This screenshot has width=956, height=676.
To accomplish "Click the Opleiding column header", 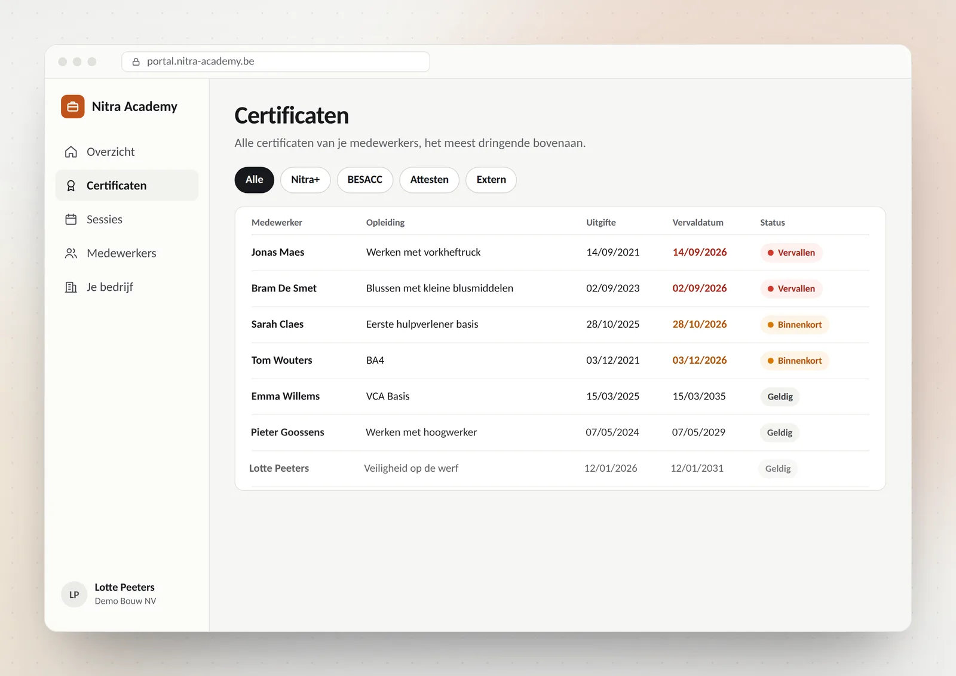I will point(385,222).
